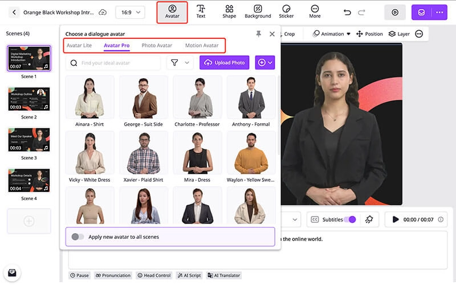Open the Shape tool

pyautogui.click(x=229, y=12)
